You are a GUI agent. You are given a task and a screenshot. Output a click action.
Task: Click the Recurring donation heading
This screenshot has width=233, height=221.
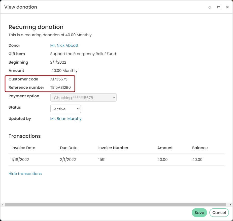tap(36, 27)
